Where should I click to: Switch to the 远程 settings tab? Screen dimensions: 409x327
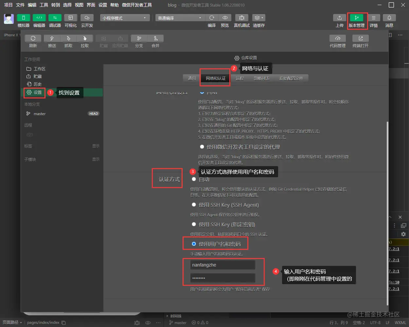pos(240,78)
